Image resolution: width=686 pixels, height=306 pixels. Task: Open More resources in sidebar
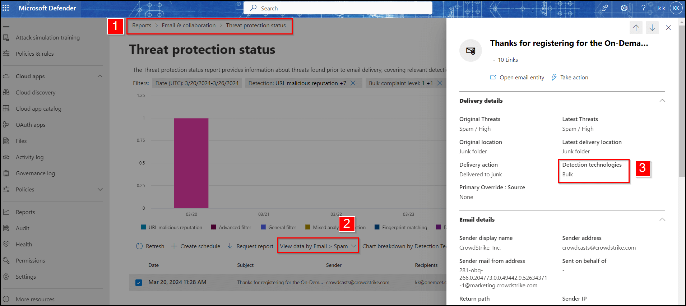(35, 299)
